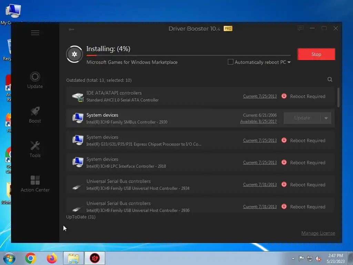Click reboot power icon for USB Controller 2934
The width and height of the screenshot is (353, 265).
pos(284,184)
